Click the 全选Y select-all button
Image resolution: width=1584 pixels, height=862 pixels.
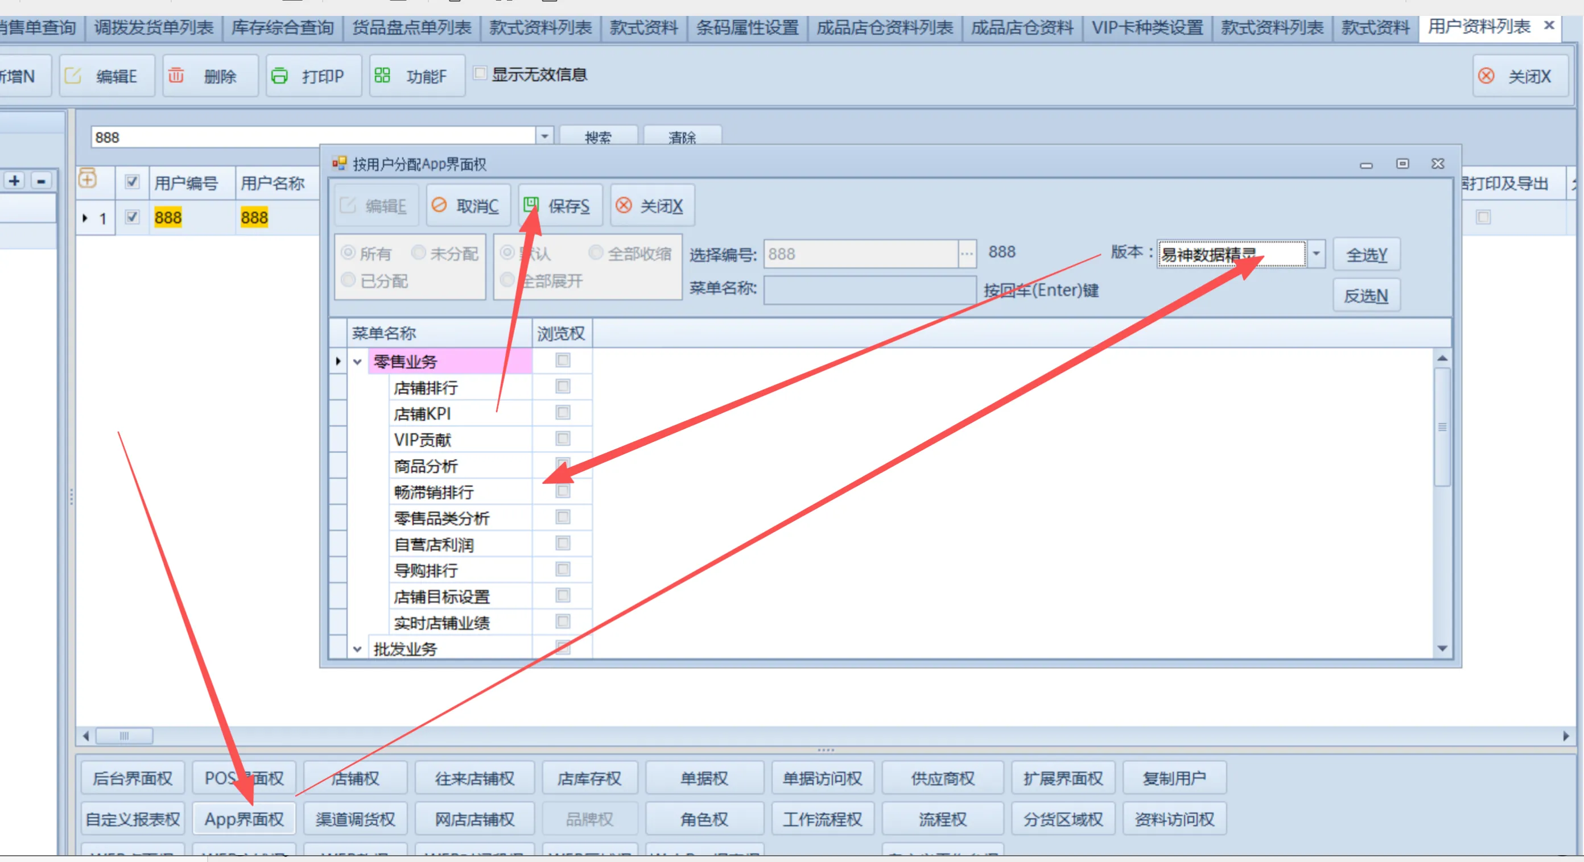pos(1366,255)
